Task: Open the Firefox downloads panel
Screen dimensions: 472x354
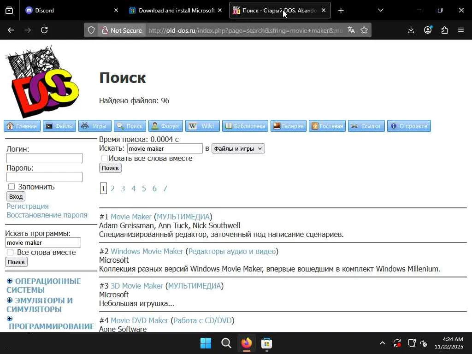Action: tap(411, 30)
